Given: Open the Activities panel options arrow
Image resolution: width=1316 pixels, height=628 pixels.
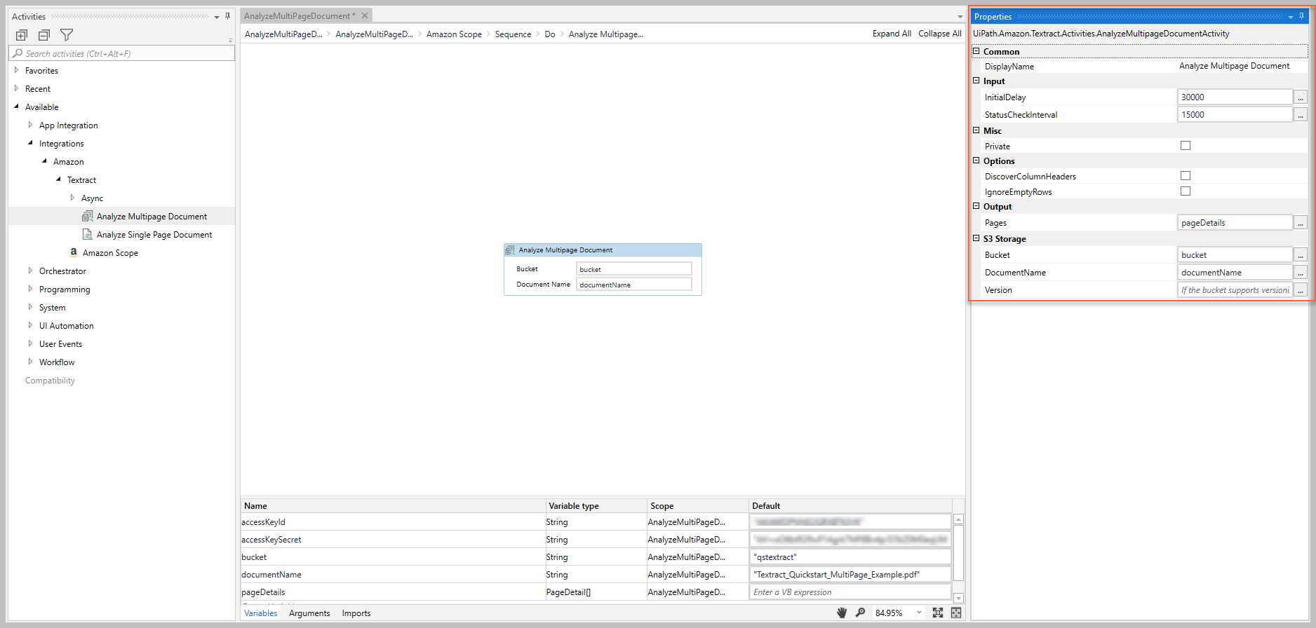Looking at the screenshot, I should click(x=217, y=17).
